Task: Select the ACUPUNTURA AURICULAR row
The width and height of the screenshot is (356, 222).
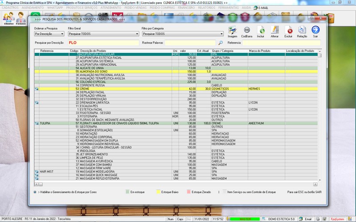Action: (176, 54)
